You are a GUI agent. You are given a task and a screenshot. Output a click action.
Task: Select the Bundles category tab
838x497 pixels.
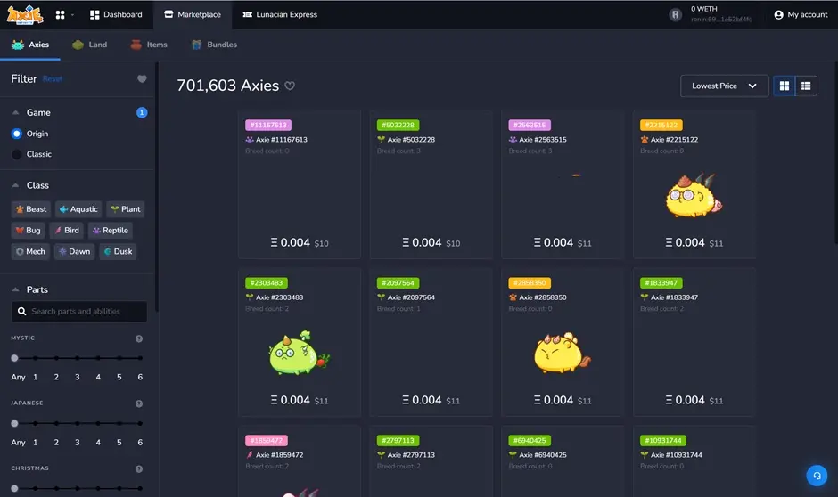pos(214,45)
